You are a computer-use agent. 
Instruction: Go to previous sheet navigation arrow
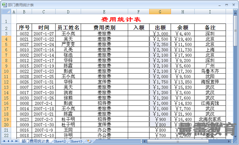click(x=8, y=141)
